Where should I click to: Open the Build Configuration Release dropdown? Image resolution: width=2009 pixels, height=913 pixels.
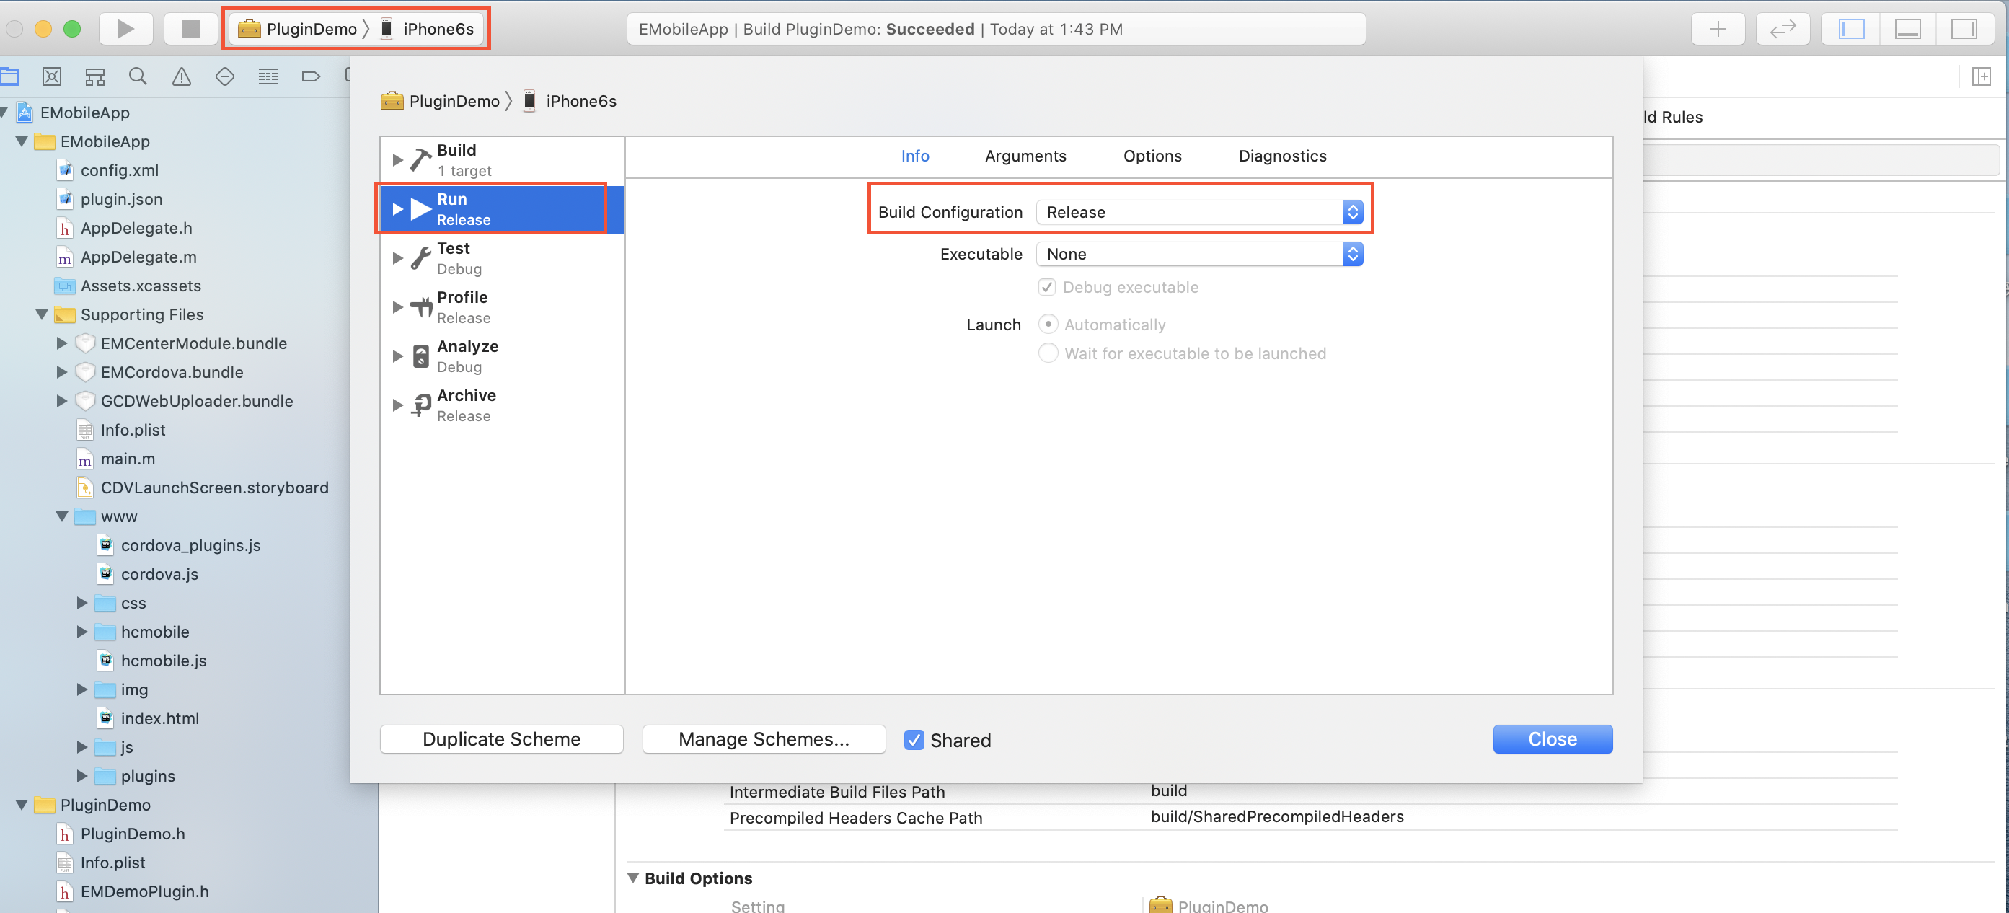pyautogui.click(x=1199, y=212)
